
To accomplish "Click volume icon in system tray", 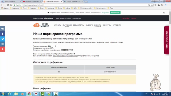I will [x=160, y=94].
